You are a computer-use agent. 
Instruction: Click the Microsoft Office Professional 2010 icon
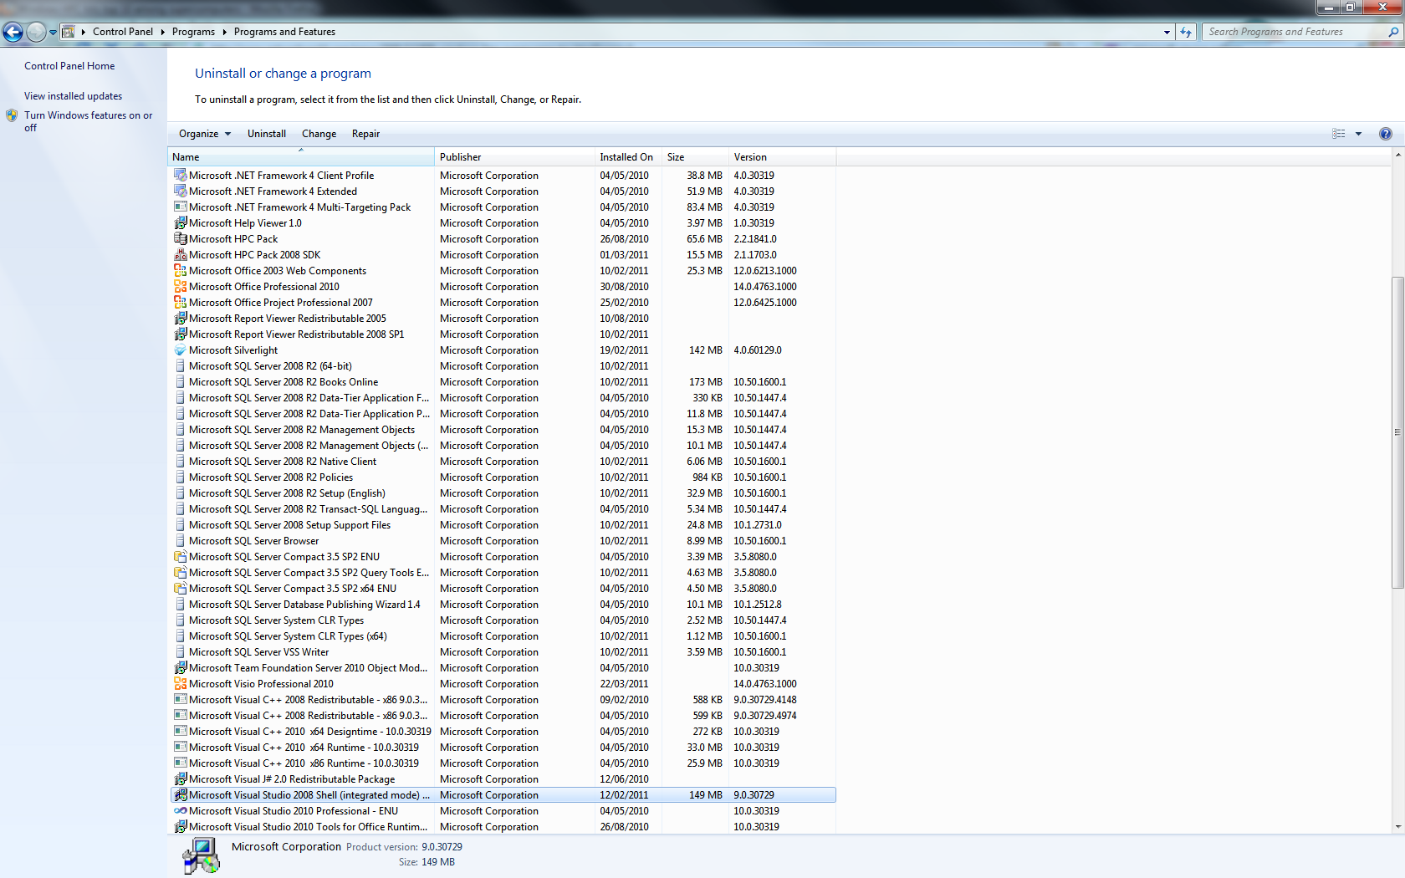tap(180, 287)
